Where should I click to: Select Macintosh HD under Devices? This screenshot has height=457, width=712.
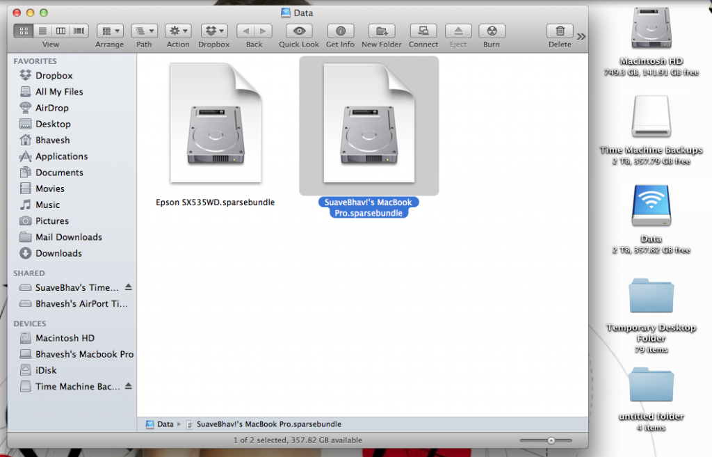pos(65,338)
